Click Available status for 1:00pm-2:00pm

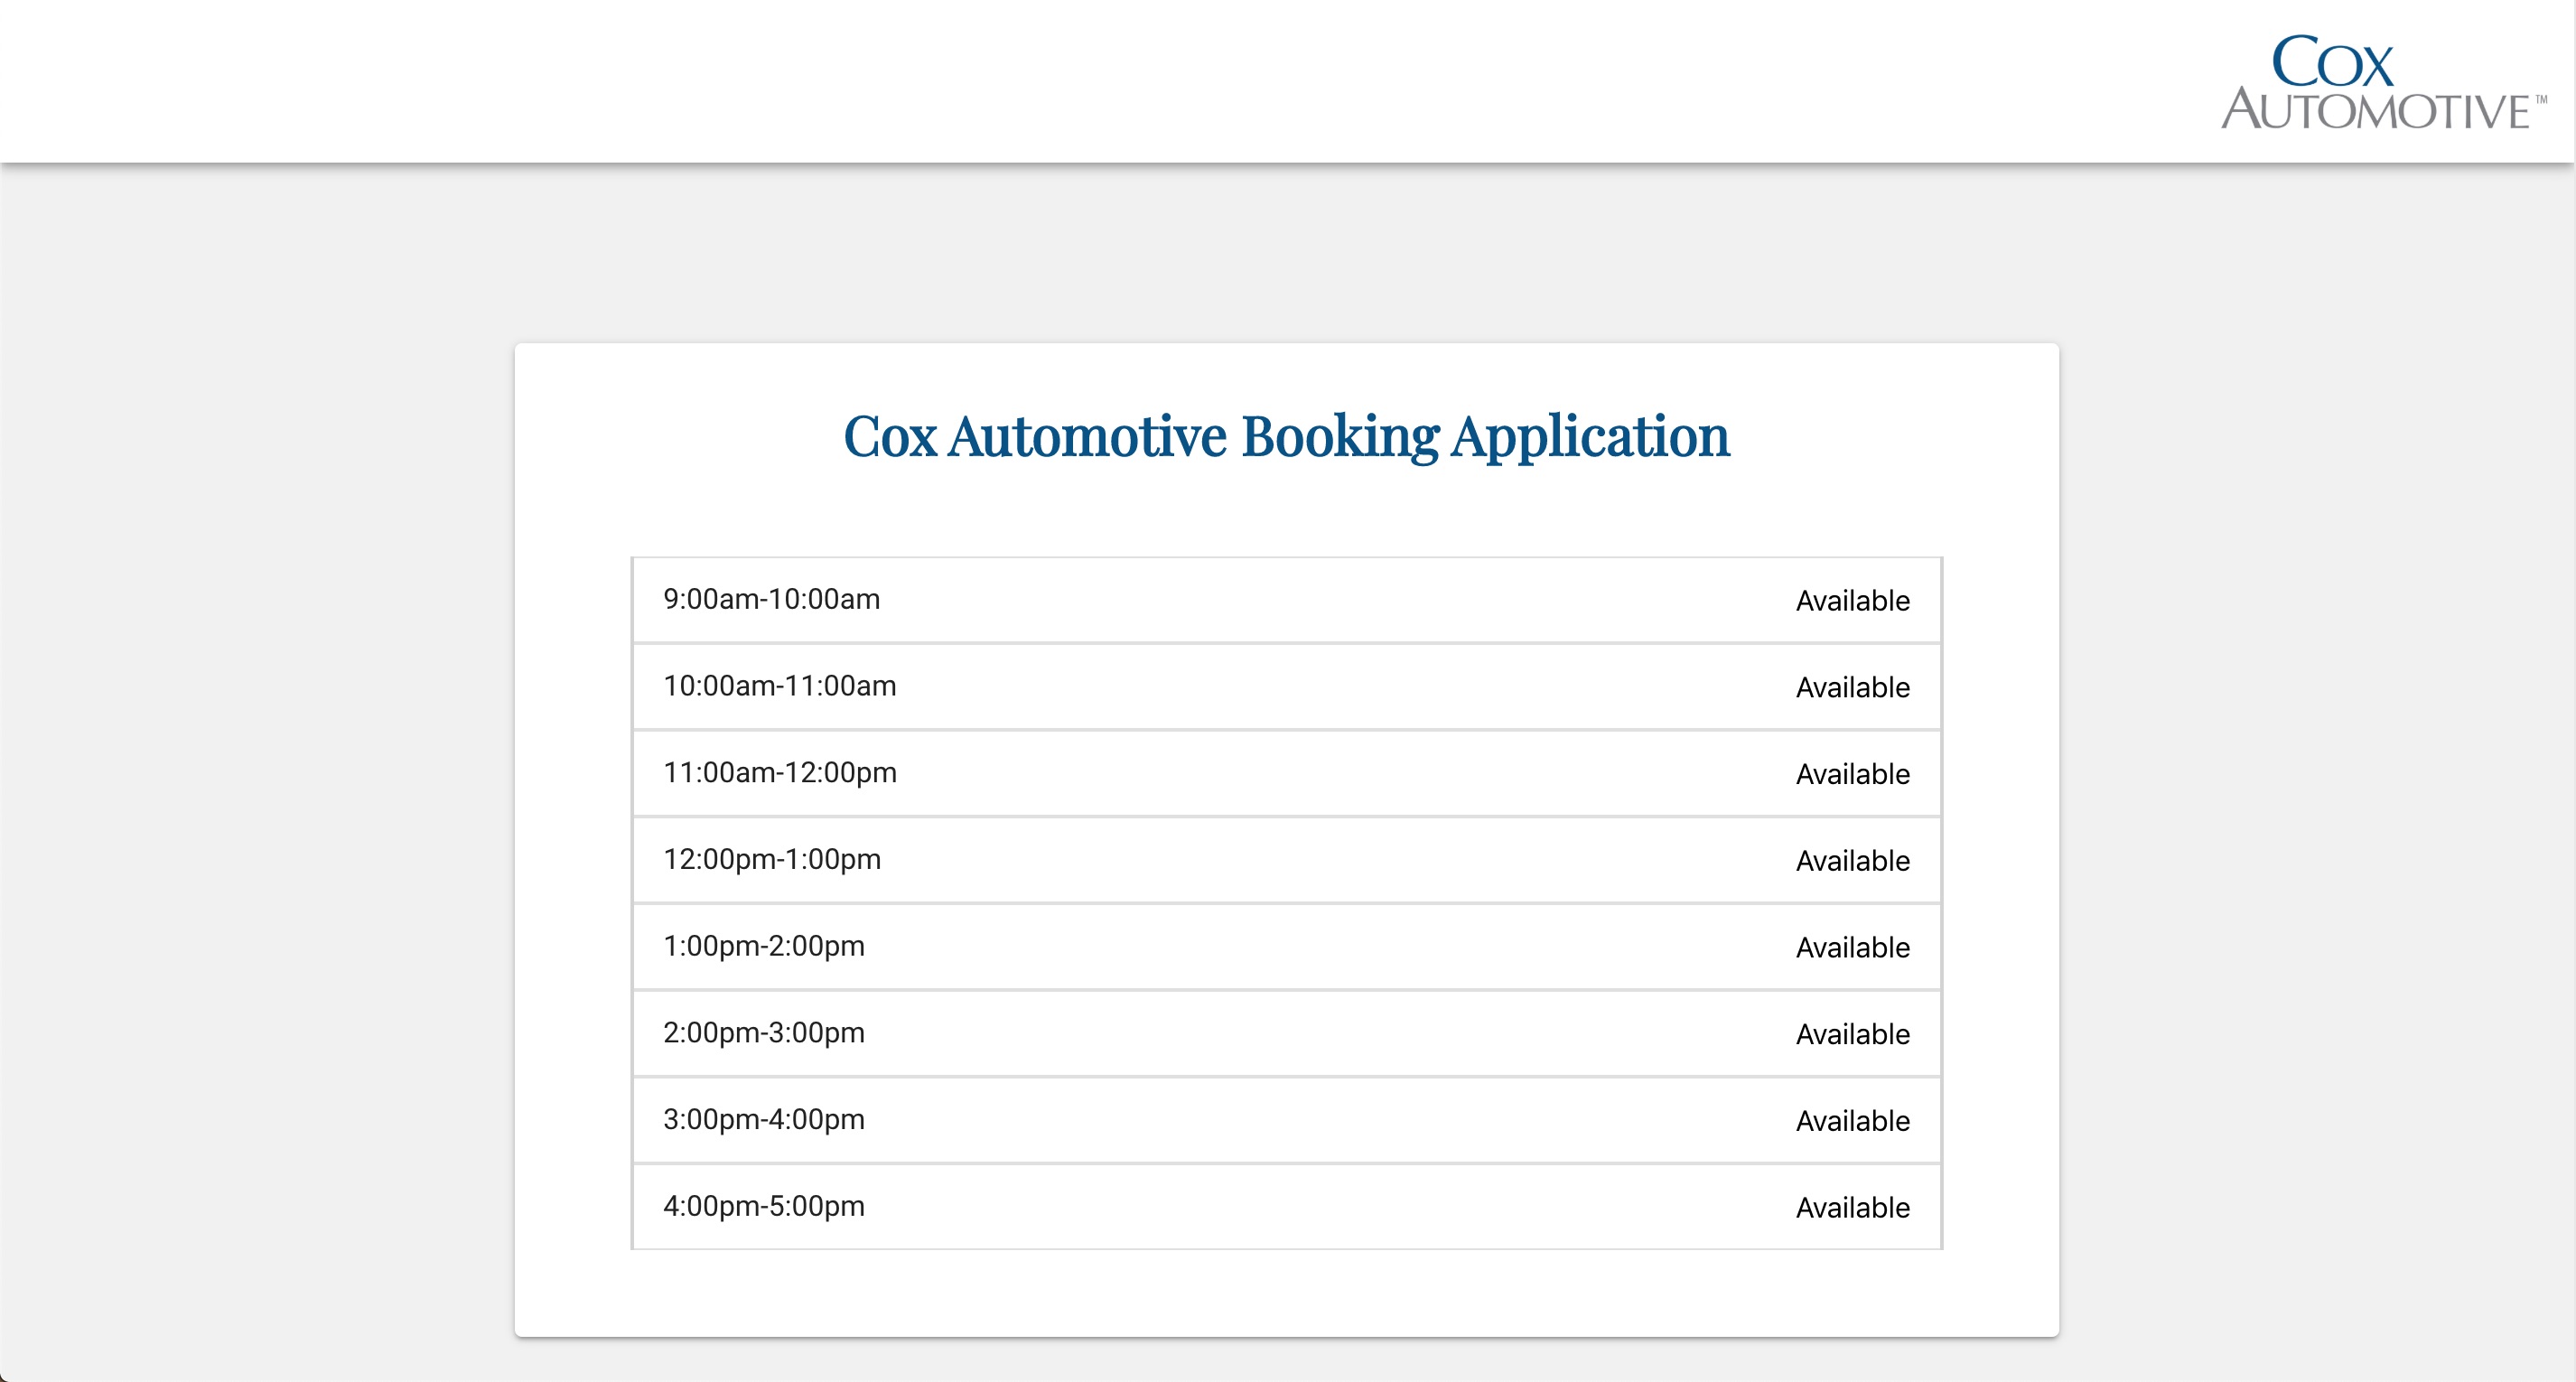click(x=1853, y=948)
